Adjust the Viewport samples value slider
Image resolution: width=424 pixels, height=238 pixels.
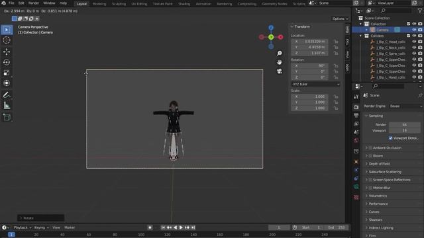coord(405,130)
